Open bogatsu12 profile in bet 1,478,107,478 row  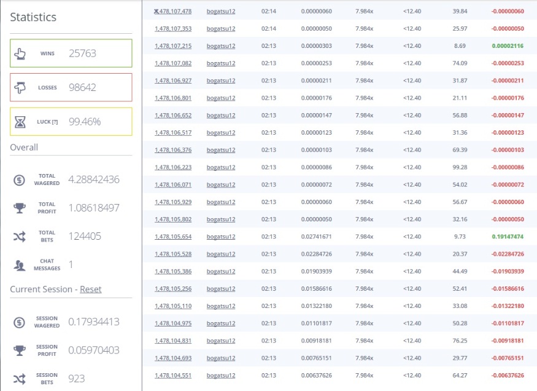point(221,11)
